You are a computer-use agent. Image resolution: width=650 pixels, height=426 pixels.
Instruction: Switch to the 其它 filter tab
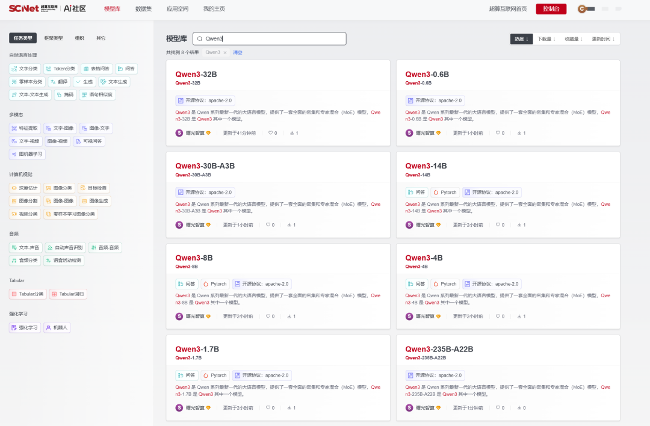click(x=101, y=38)
